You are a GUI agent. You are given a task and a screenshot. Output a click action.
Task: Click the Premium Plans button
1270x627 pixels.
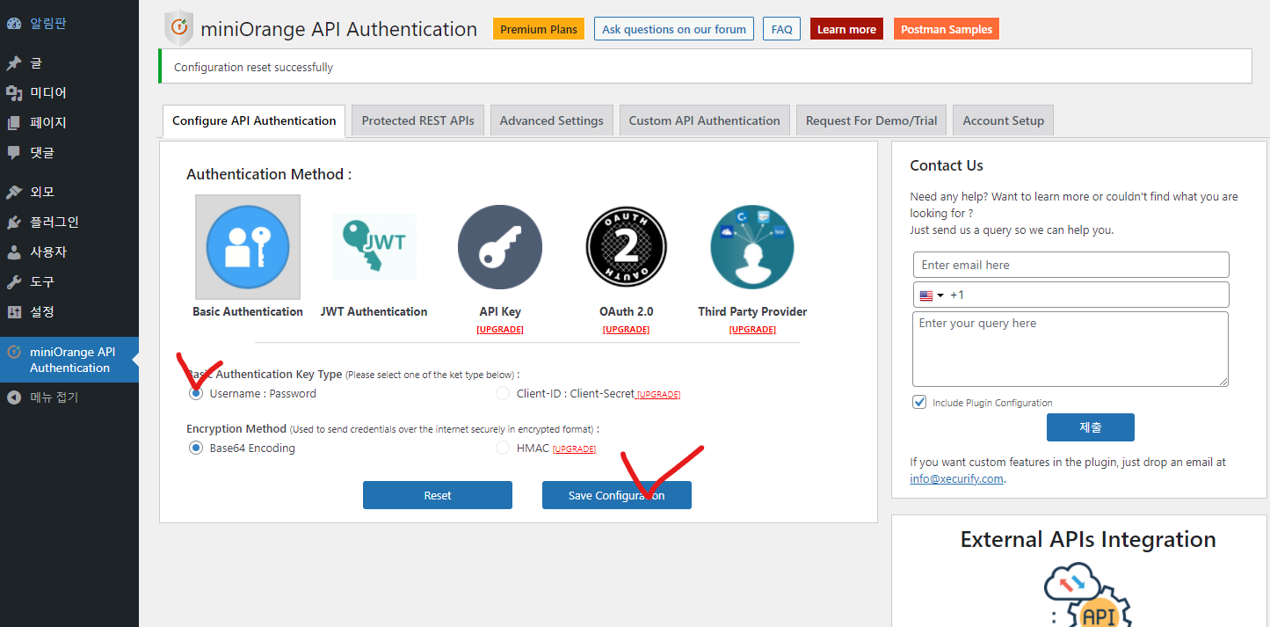539,29
